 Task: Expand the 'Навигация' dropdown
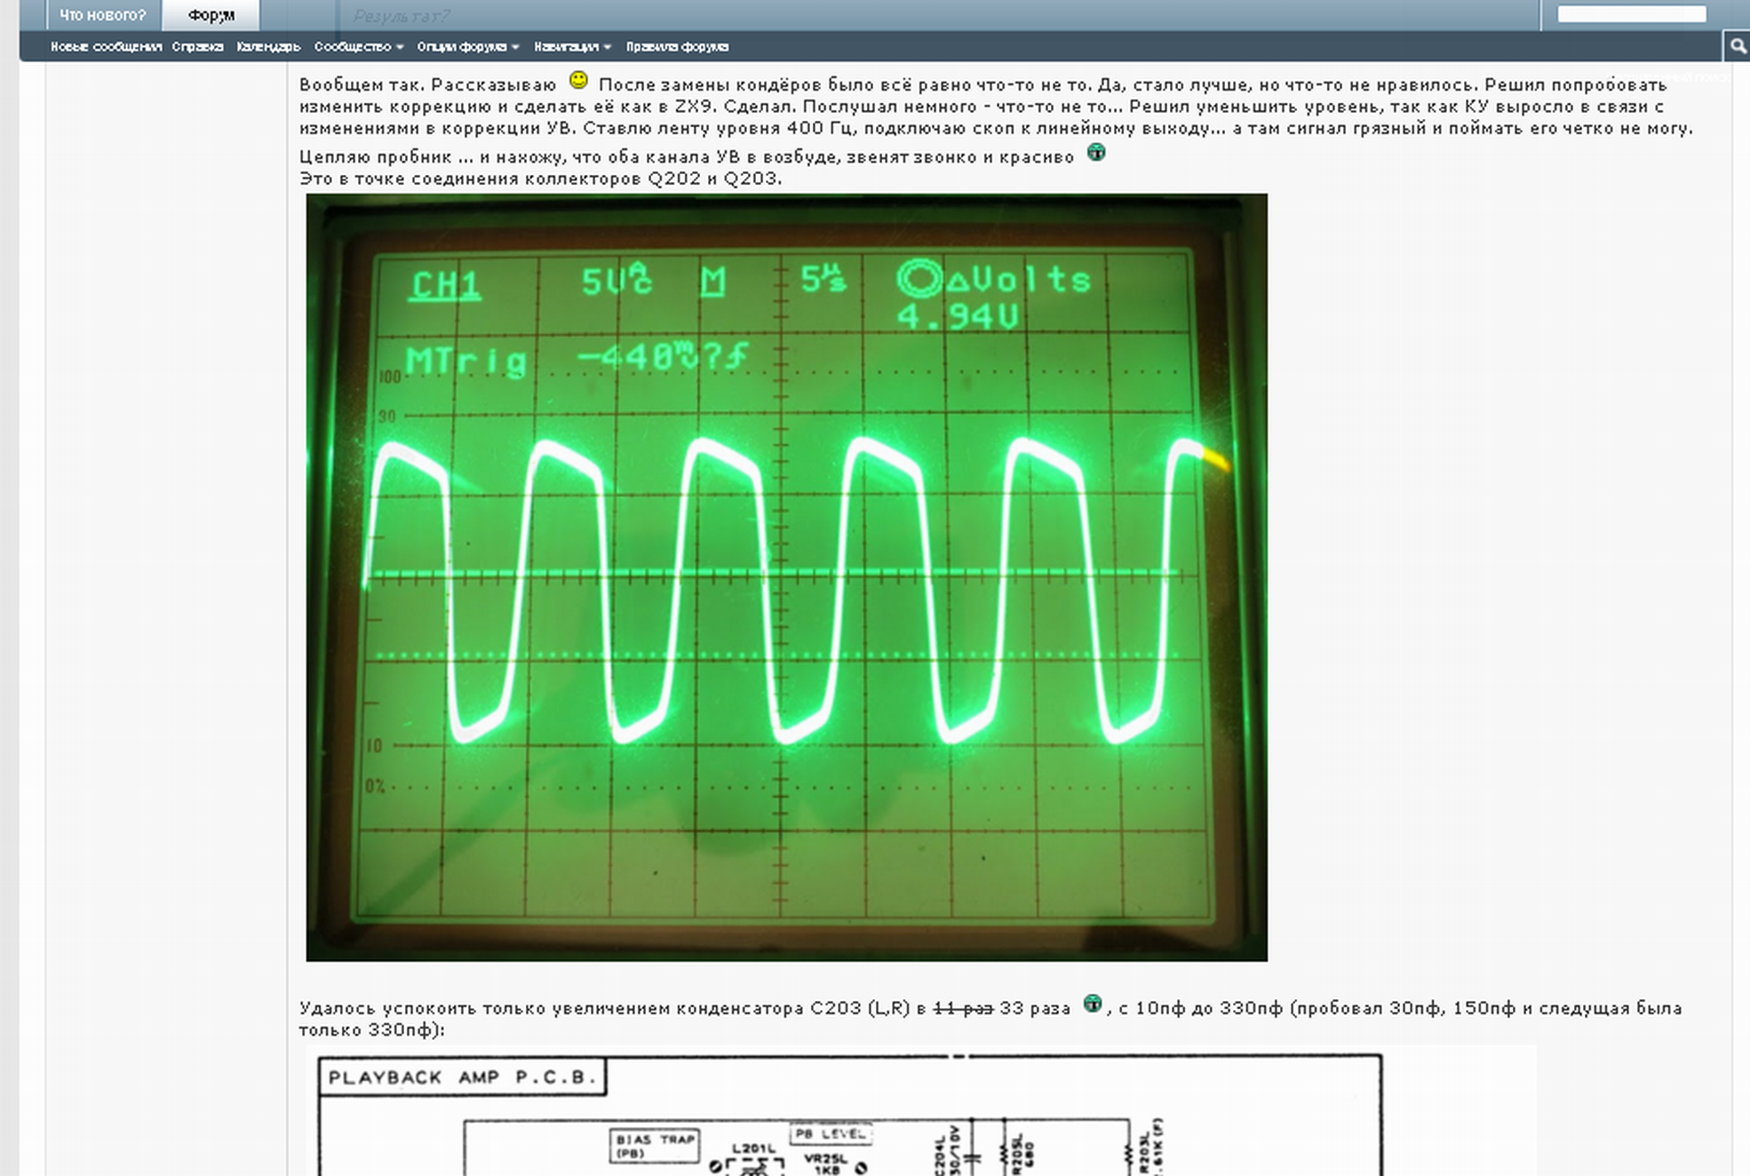click(566, 46)
